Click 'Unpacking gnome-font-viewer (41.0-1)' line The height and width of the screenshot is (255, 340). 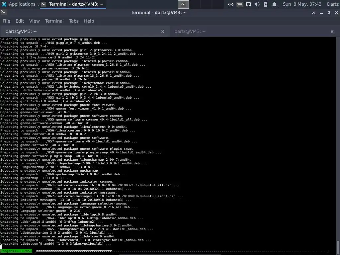tap(40, 112)
